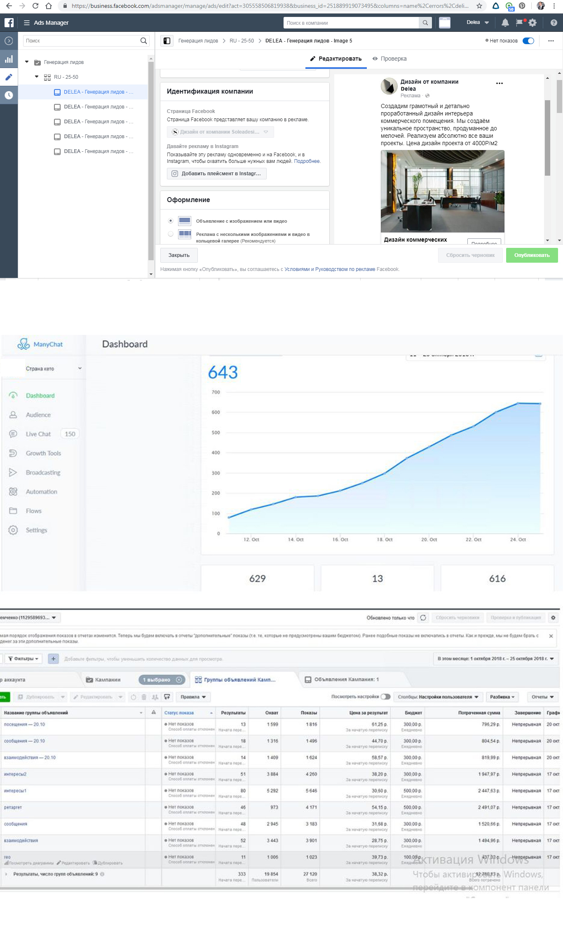Open the settings gear in Facebook header
This screenshot has width=563, height=951.
533,23
